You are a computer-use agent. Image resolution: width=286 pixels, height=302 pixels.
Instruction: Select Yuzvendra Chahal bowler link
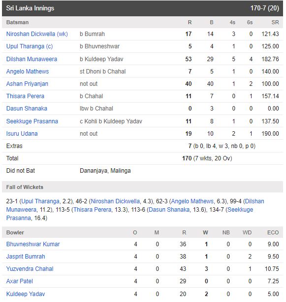tap(30, 269)
